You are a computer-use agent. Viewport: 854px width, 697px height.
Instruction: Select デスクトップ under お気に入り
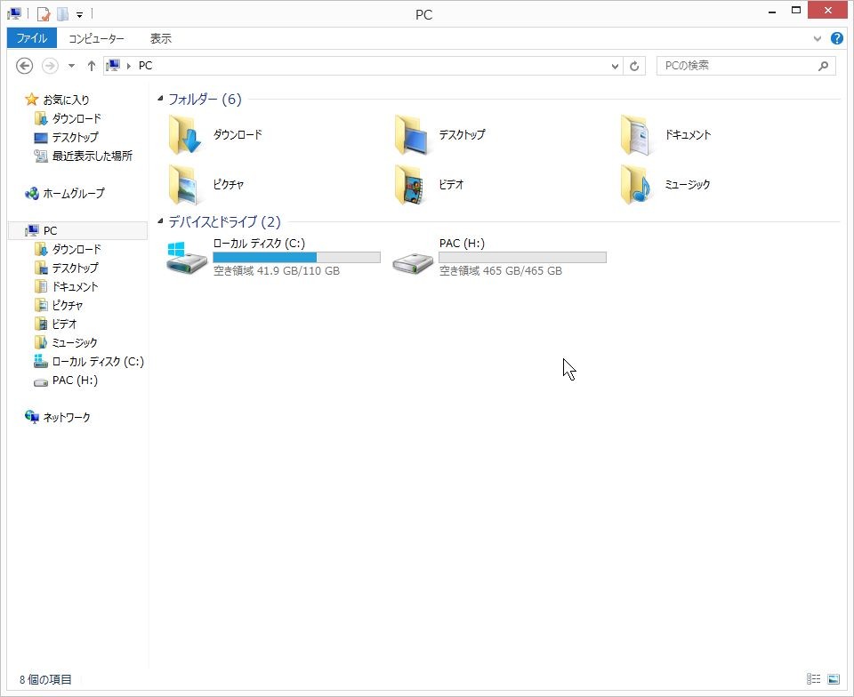coord(66,137)
